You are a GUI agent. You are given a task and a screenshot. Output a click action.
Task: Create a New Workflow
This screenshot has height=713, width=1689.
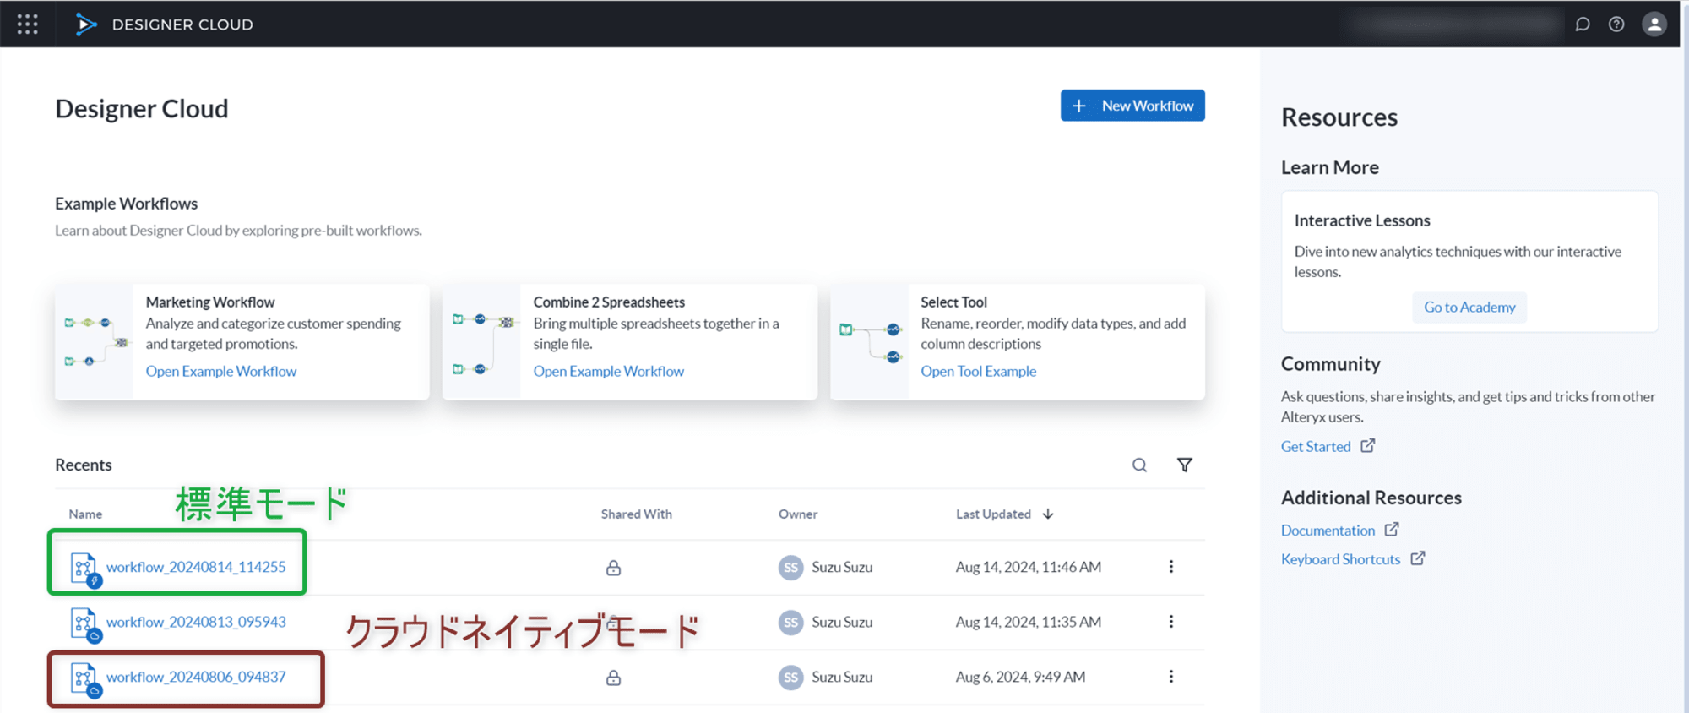(1132, 106)
